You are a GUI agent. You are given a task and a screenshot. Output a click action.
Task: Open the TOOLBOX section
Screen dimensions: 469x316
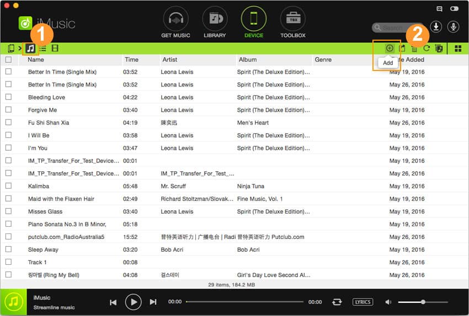coord(293,23)
